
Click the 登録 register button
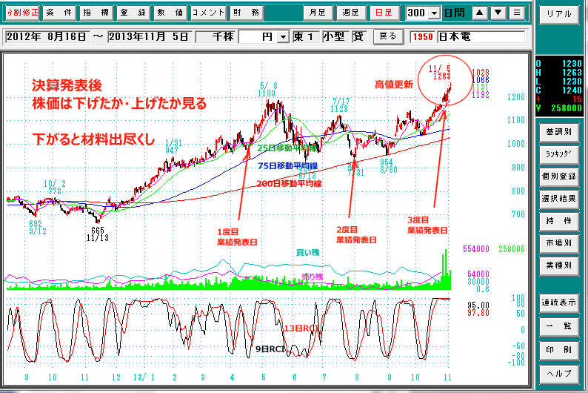[133, 13]
